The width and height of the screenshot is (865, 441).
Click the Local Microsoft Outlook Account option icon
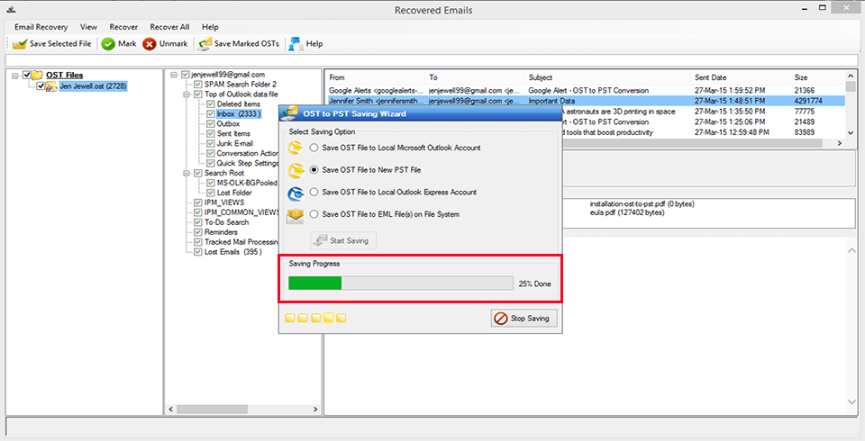(296, 148)
